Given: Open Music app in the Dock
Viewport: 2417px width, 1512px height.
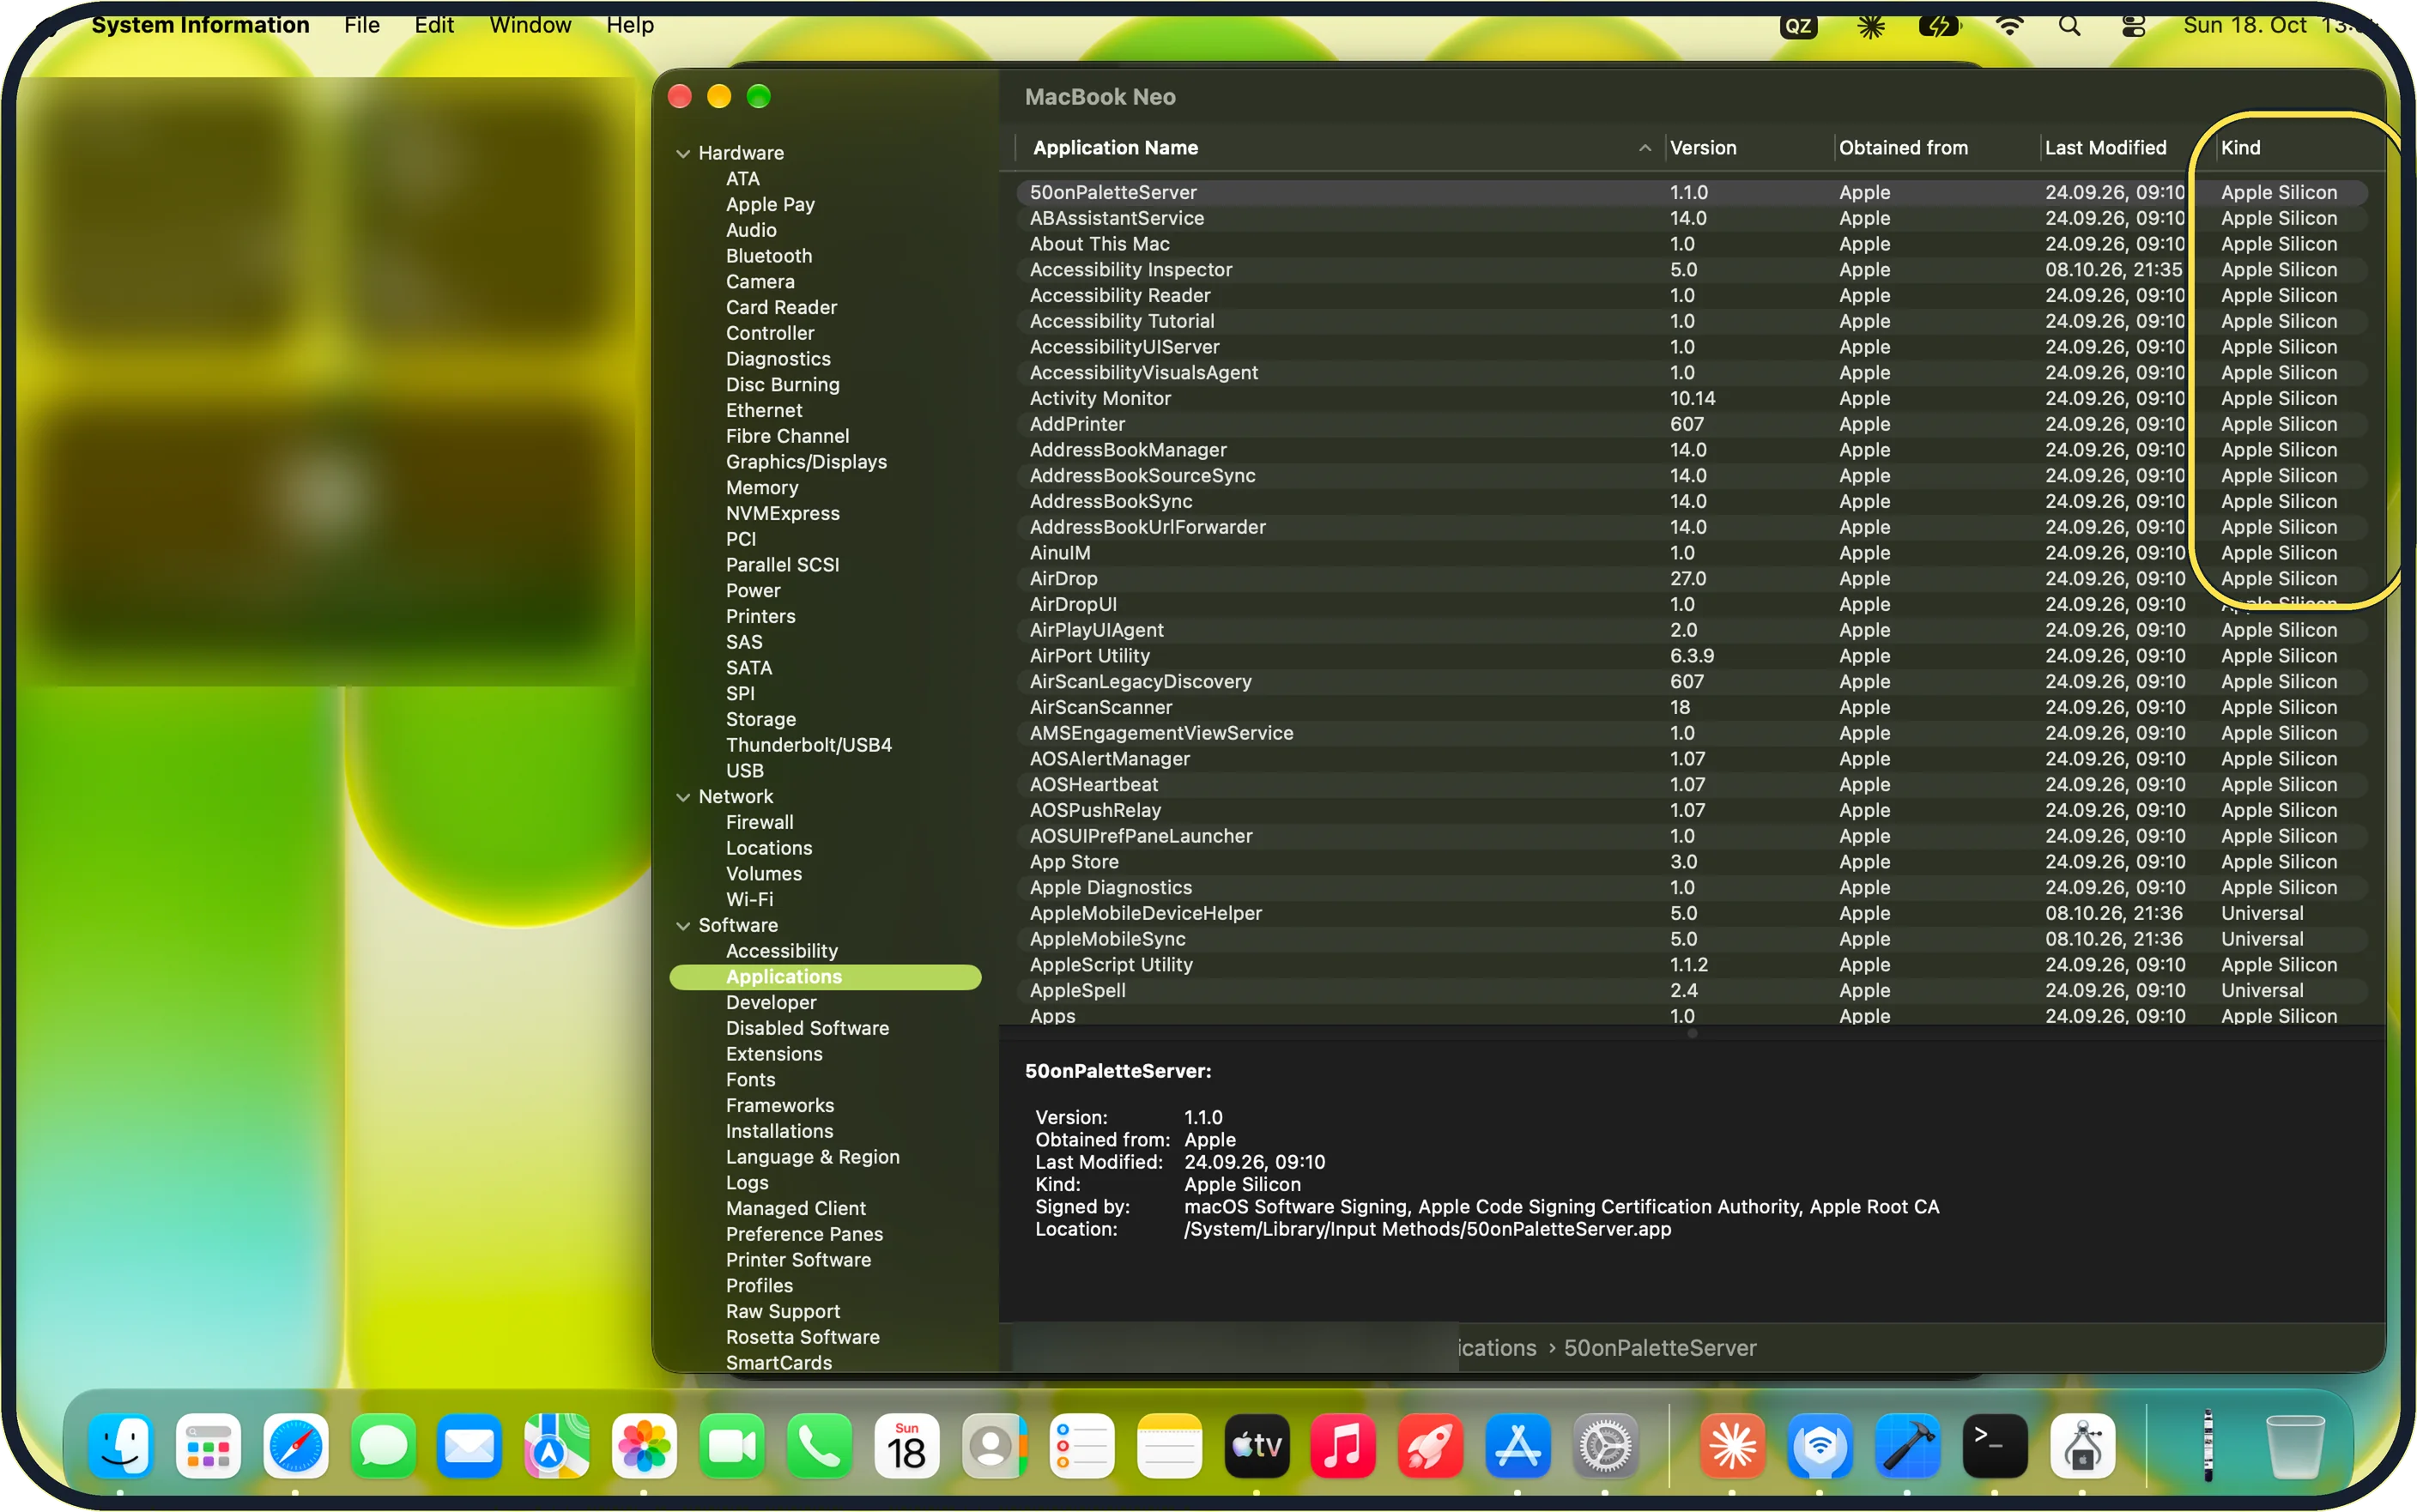Looking at the screenshot, I should [1343, 1445].
